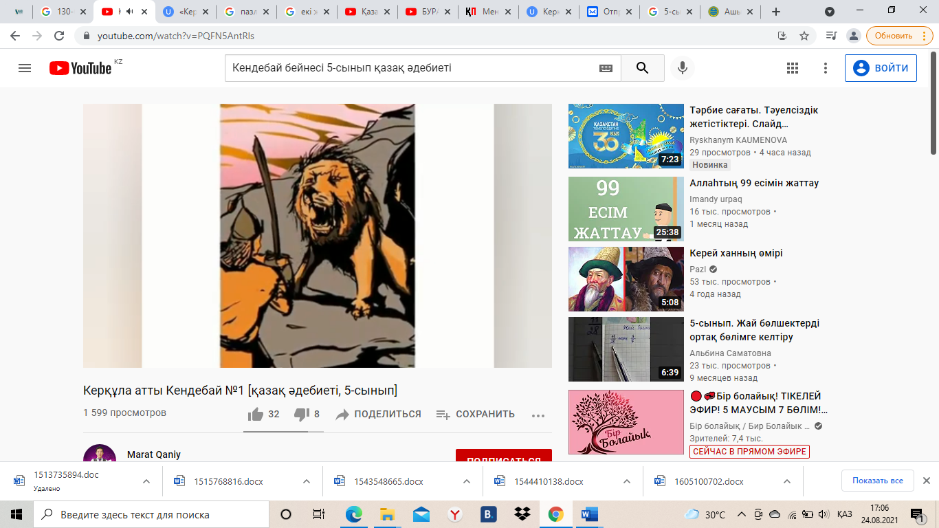Reload the current page
939x528 pixels.
[x=60, y=36]
